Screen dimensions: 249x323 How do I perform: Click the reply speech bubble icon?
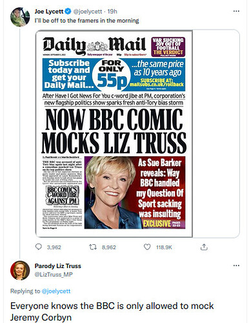pyautogui.click(x=39, y=247)
